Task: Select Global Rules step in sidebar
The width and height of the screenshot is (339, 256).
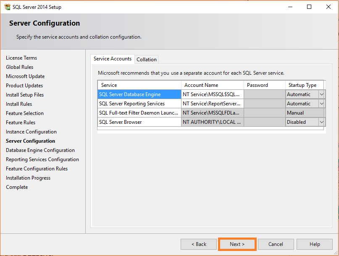Action: coord(19,67)
